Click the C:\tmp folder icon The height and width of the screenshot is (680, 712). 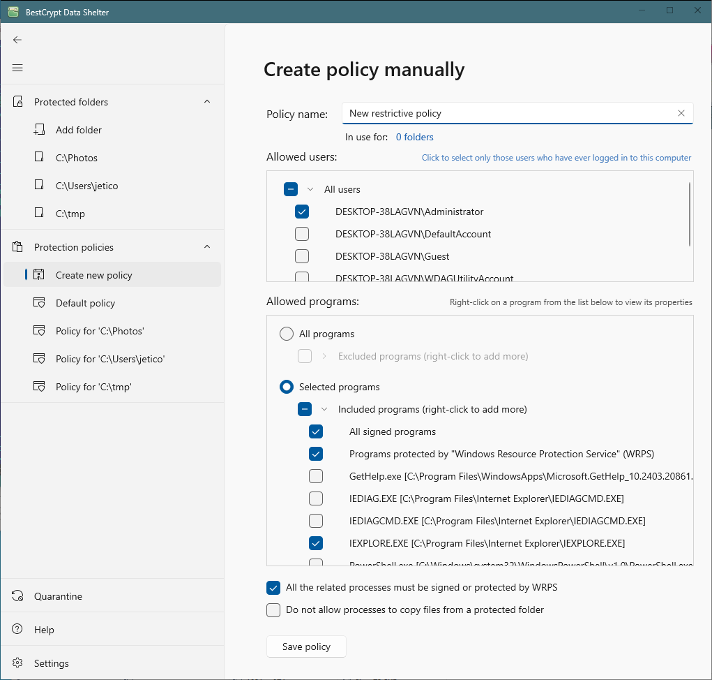coord(40,213)
